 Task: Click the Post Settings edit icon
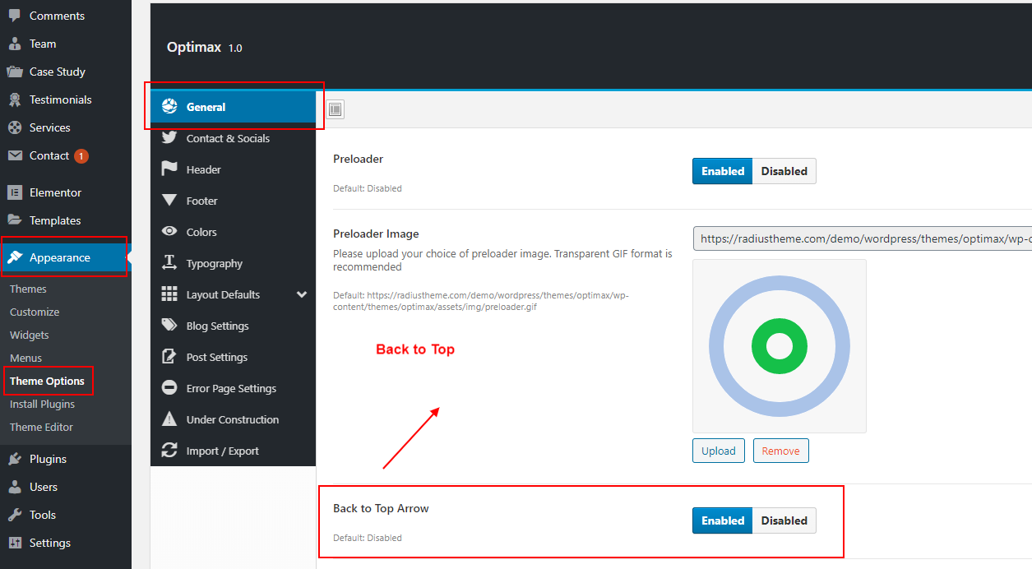coord(169,357)
